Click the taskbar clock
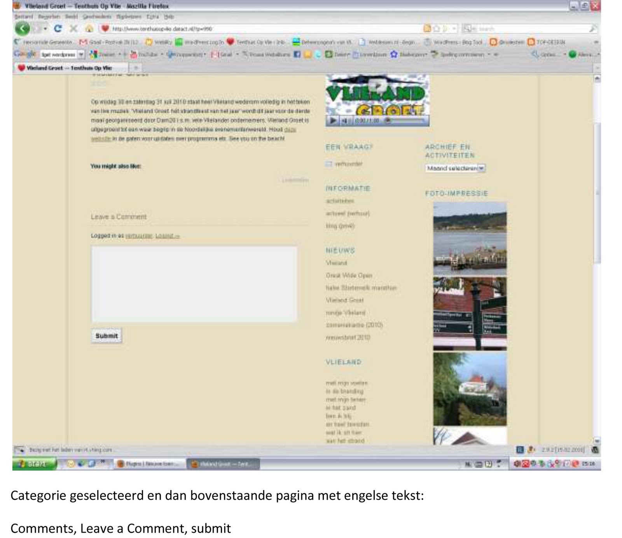The height and width of the screenshot is (538, 622). click(x=589, y=463)
